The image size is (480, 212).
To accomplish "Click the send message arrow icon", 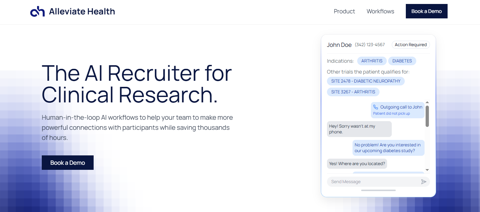I will point(424,182).
